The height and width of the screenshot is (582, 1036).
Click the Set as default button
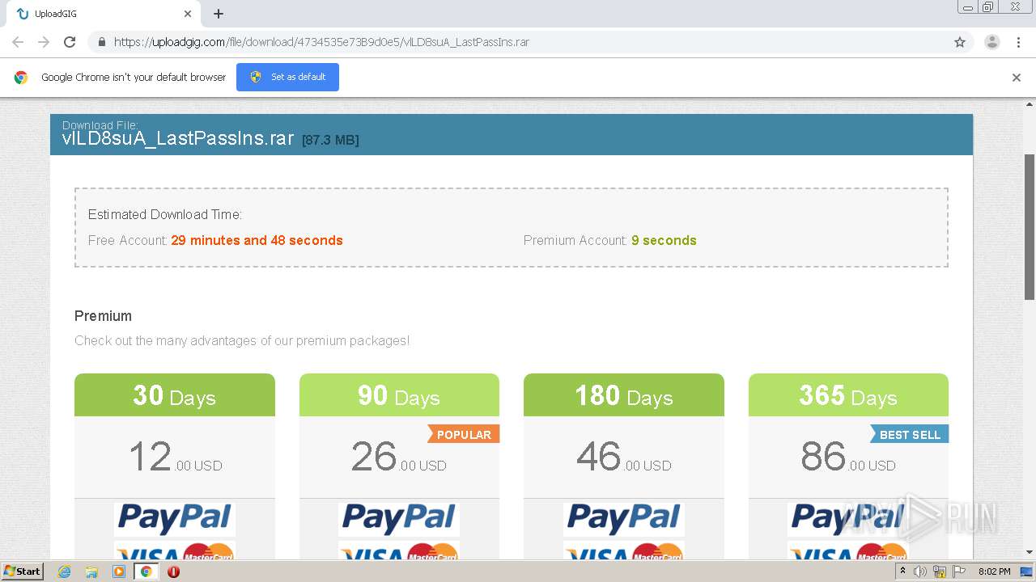287,77
